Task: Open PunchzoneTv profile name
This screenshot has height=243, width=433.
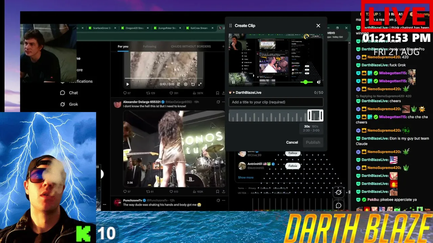Action: tap(132, 200)
